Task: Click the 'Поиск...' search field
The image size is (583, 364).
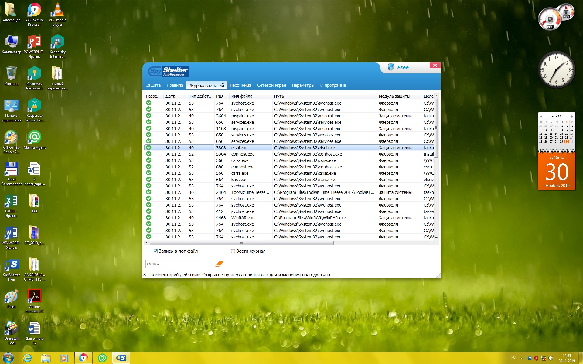Action: click(178, 264)
